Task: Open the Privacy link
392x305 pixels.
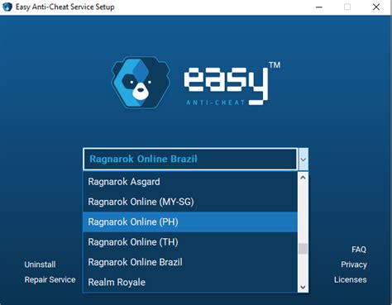Action: 354,264
